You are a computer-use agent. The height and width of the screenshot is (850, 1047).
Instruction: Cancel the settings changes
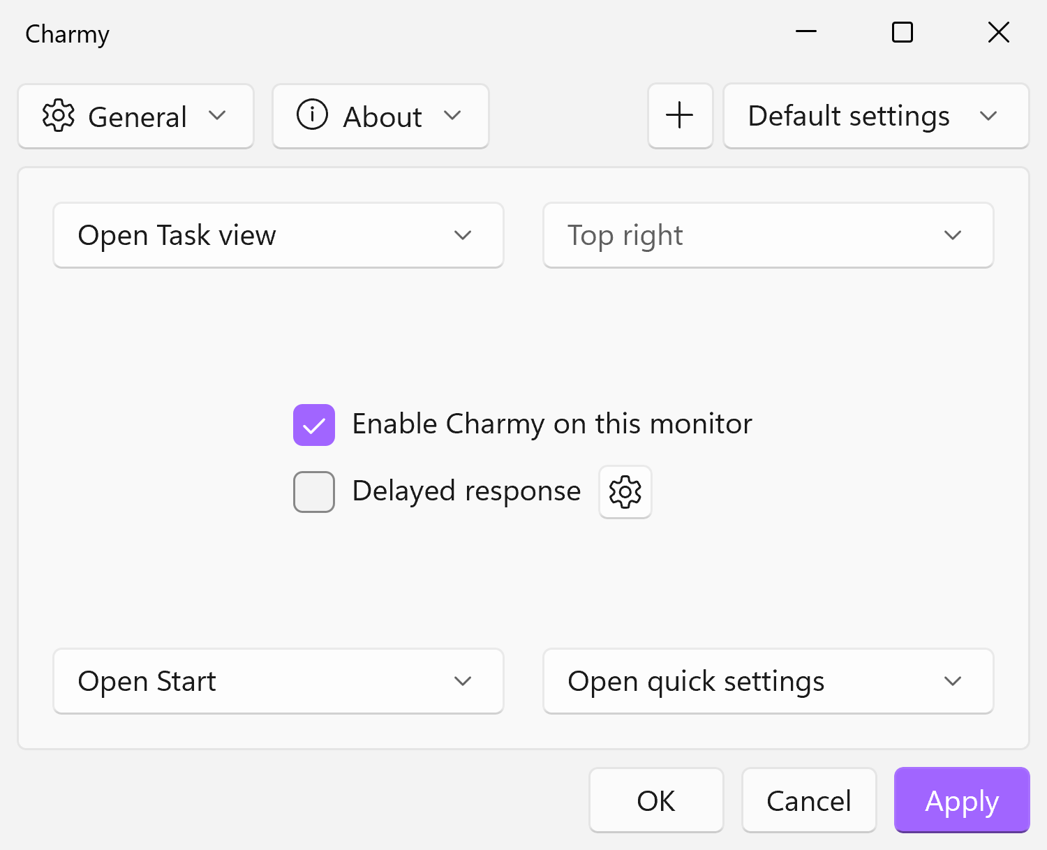(808, 800)
